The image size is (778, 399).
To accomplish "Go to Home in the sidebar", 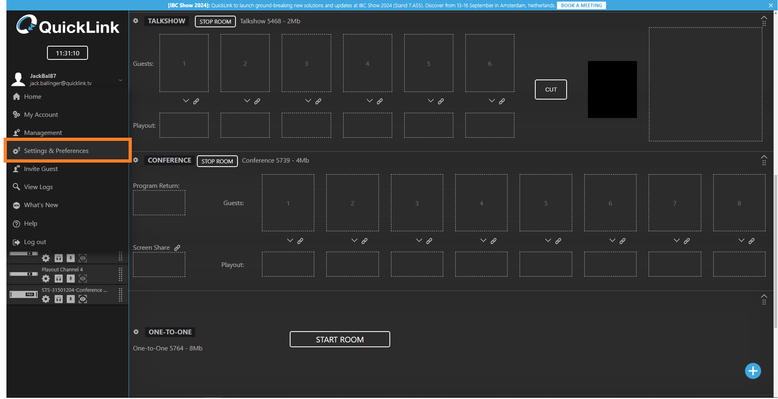I will click(x=68, y=97).
